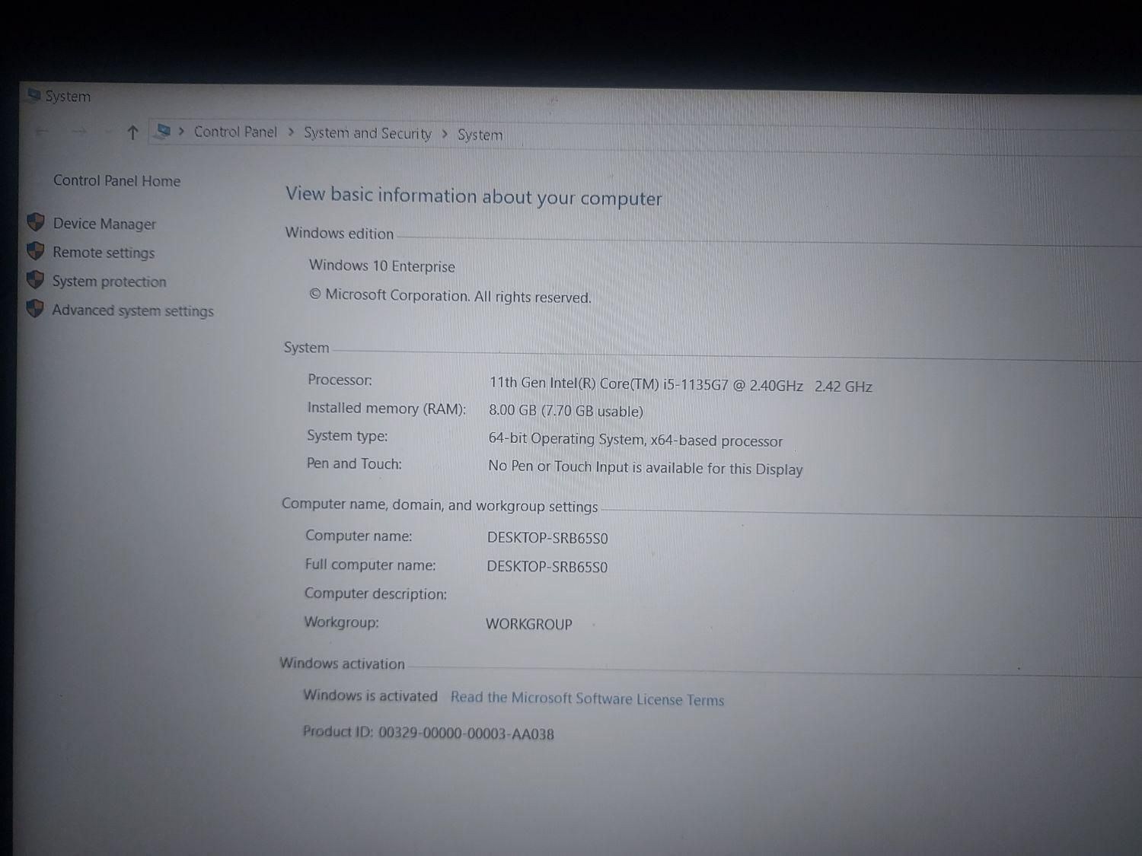The image size is (1142, 856).
Task: Select the System breadcrumb segment
Action: click(x=480, y=135)
